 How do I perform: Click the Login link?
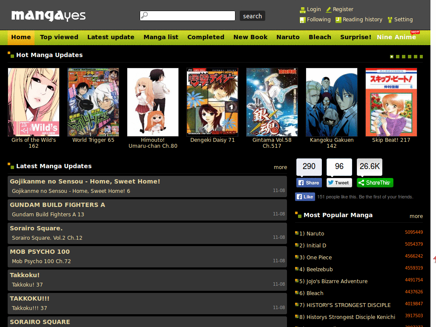[x=314, y=9]
